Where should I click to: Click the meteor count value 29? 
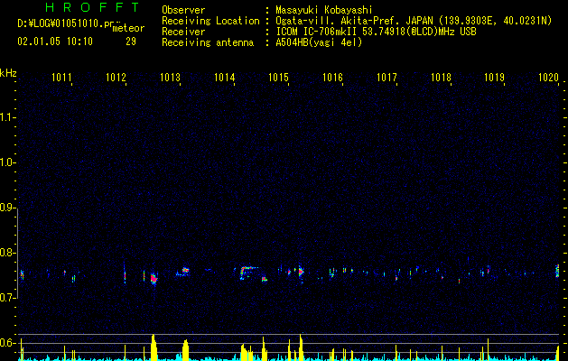(x=131, y=42)
